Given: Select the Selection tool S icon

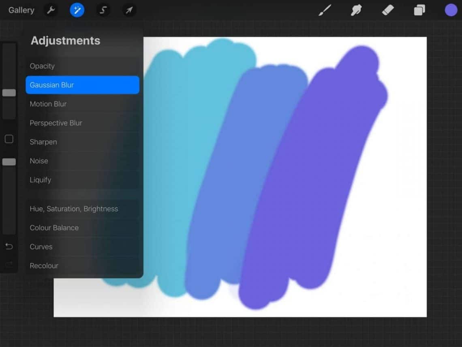Looking at the screenshot, I should pos(103,10).
